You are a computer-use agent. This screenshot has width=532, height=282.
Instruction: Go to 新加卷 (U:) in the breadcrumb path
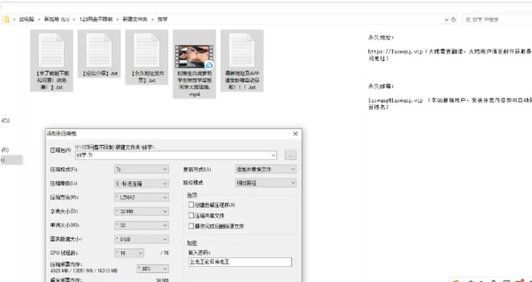pos(57,20)
